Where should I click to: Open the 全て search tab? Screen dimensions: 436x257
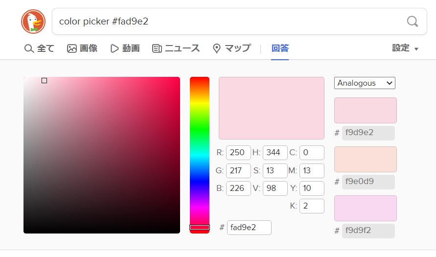(39, 48)
